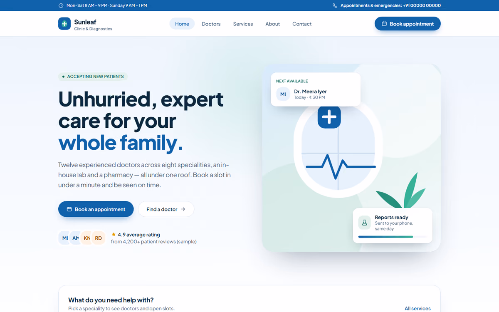
Task: Click the 'Mon–Sat 8 AM – 9 PM' hours text
Action: pyautogui.click(x=87, y=5)
